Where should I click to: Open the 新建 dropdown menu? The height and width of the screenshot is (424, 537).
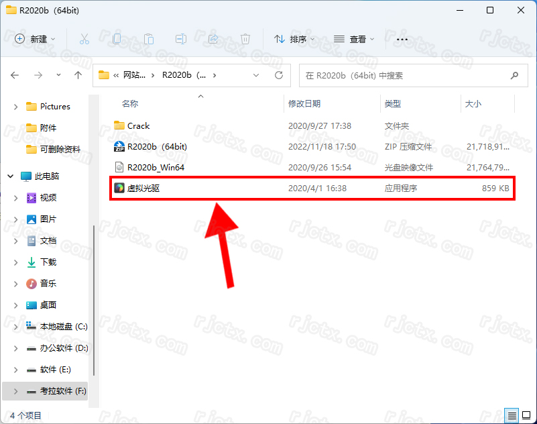tap(35, 40)
